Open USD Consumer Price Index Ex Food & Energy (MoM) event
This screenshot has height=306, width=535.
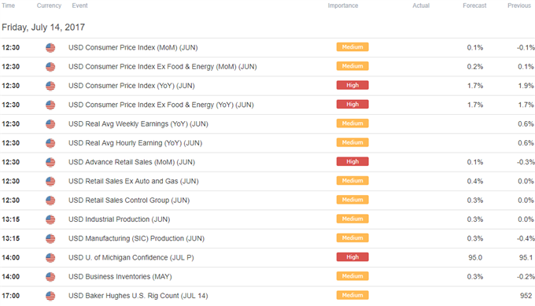pyautogui.click(x=162, y=67)
